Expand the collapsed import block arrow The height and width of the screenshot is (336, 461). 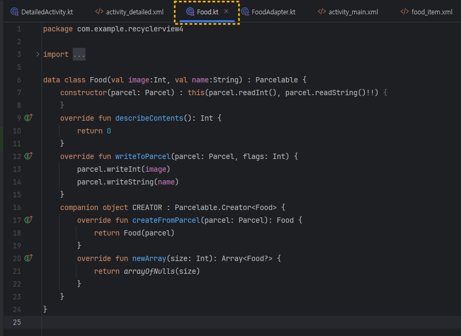pyautogui.click(x=38, y=54)
